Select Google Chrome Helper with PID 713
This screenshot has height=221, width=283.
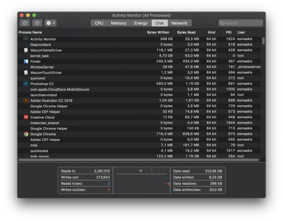pyautogui.click(x=139, y=128)
